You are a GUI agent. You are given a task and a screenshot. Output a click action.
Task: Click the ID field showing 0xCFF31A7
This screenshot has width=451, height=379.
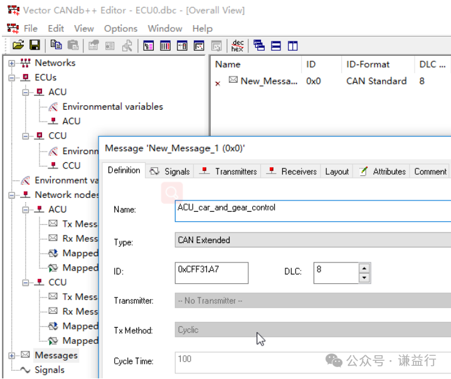(211, 273)
